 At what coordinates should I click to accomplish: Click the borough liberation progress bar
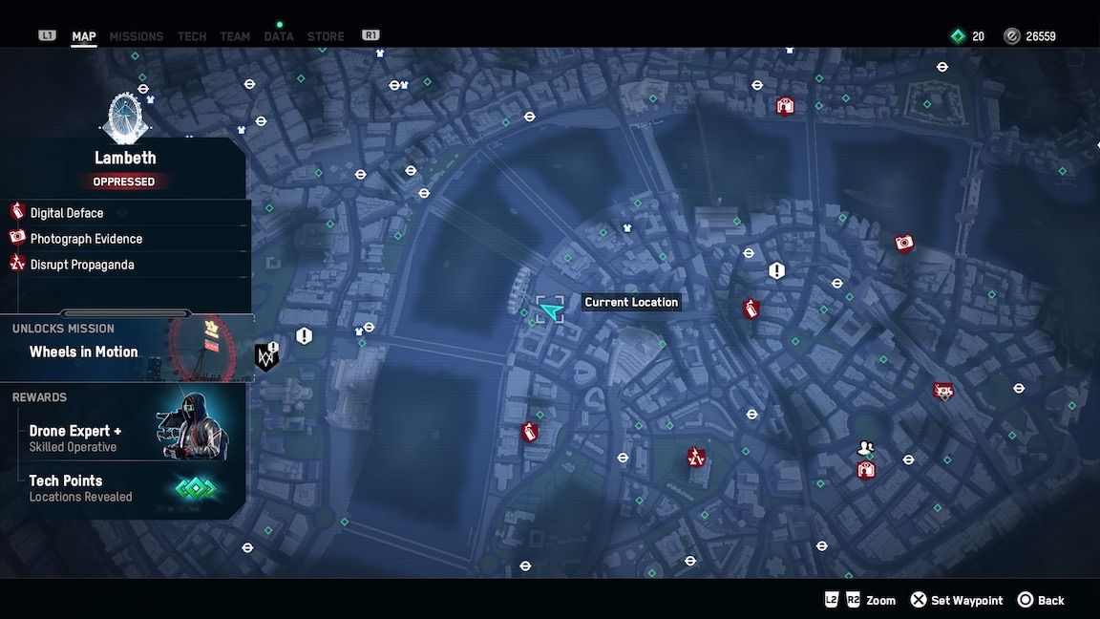click(x=126, y=313)
